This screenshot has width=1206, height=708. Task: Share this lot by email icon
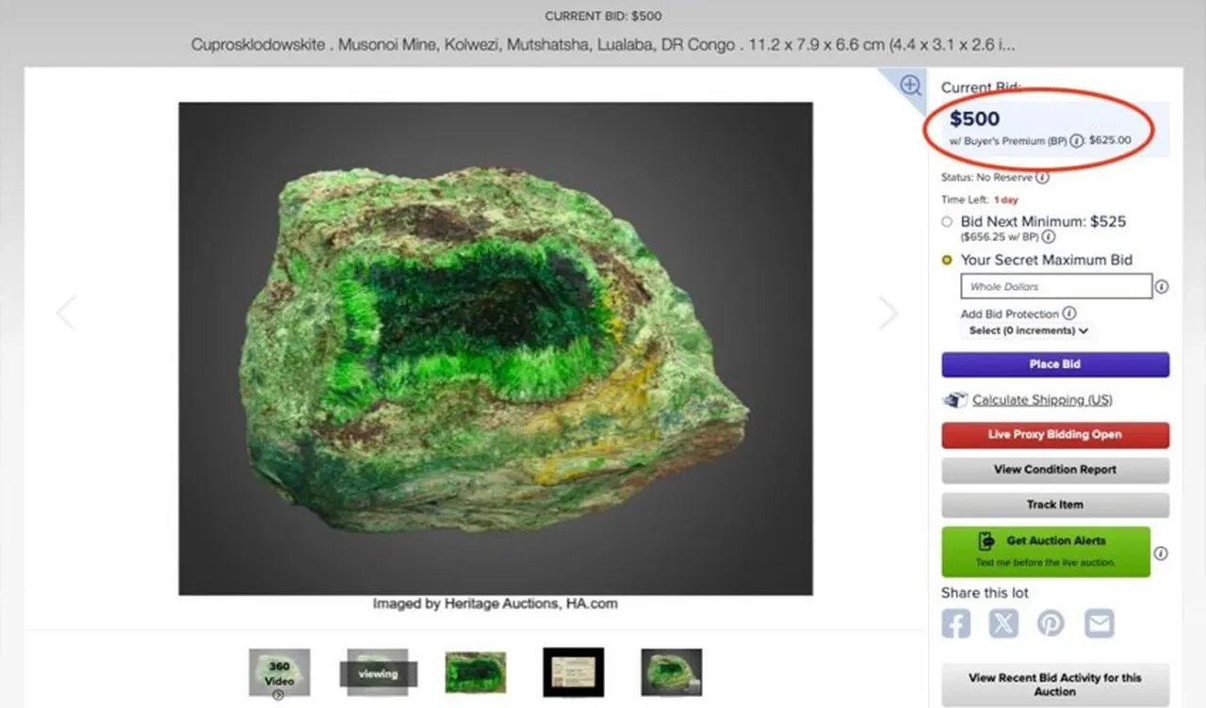tap(1099, 623)
